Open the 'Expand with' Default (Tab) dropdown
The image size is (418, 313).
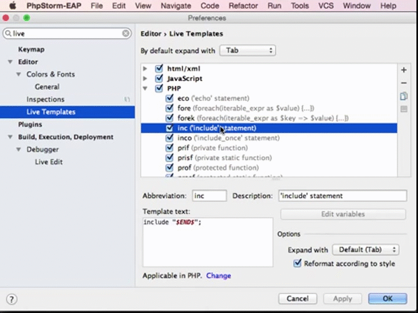[366, 250]
